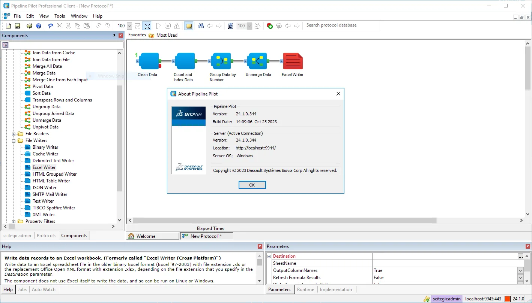Click the warning triangle toolbar icon
Viewport: 532px width, 303px height.
tap(177, 26)
